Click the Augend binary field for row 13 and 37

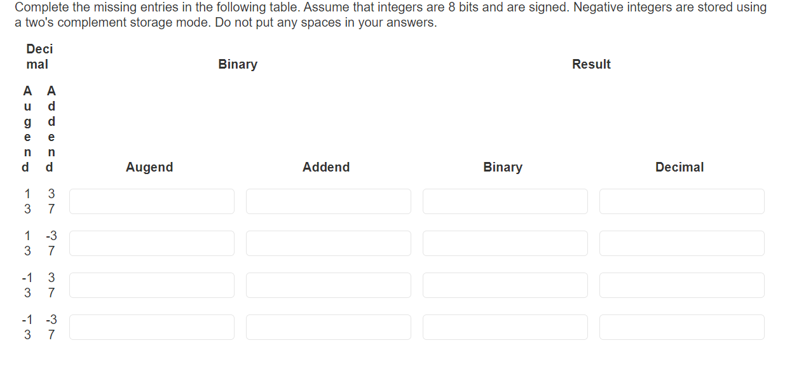(152, 201)
